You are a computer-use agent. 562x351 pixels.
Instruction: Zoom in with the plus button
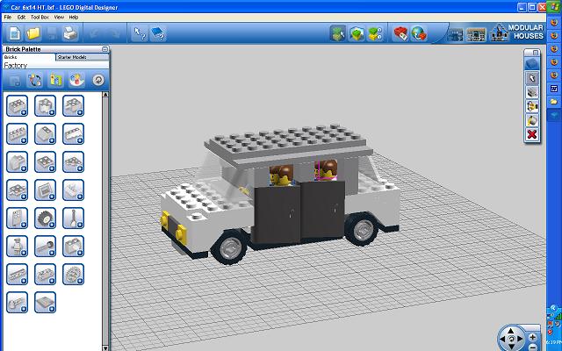(533, 337)
